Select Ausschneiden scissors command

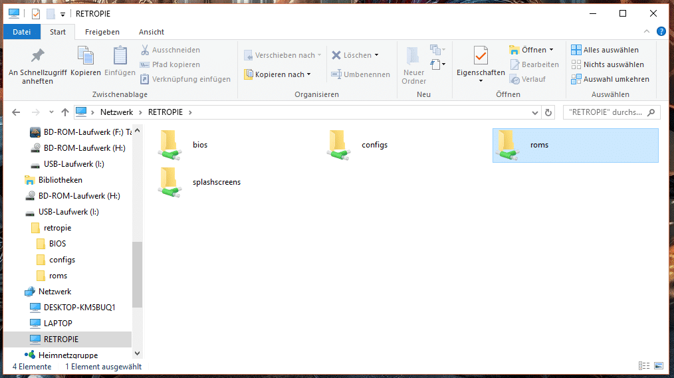tap(170, 50)
